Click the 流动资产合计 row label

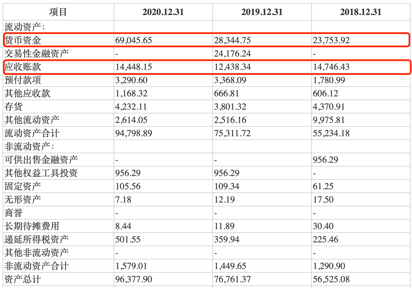pyautogui.click(x=32, y=133)
